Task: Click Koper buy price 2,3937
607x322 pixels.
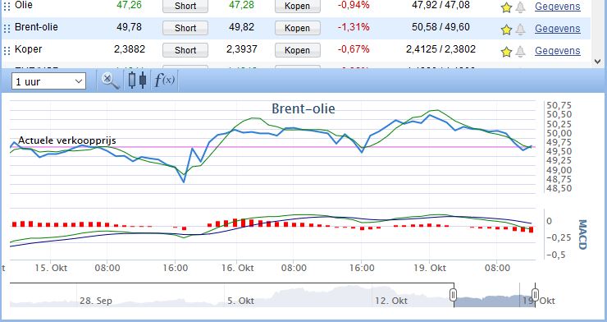Action: click(x=241, y=48)
